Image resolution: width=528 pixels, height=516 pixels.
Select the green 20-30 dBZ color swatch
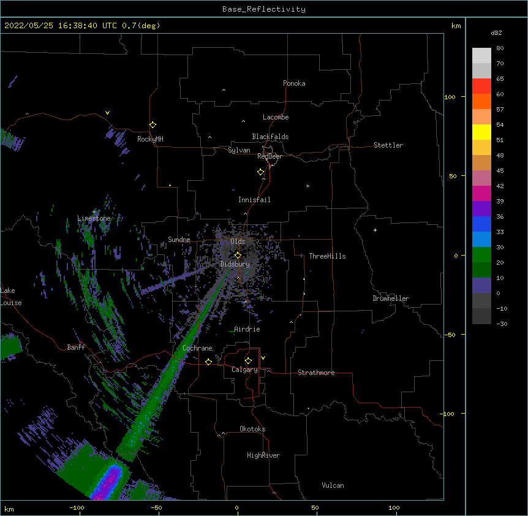tap(481, 255)
